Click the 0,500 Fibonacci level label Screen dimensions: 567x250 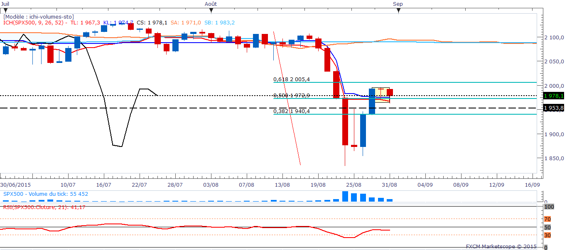coord(291,96)
